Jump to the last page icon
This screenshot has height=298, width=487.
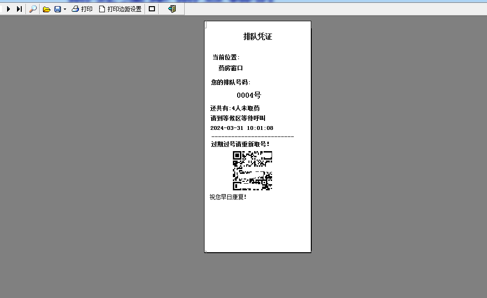[x=18, y=8]
